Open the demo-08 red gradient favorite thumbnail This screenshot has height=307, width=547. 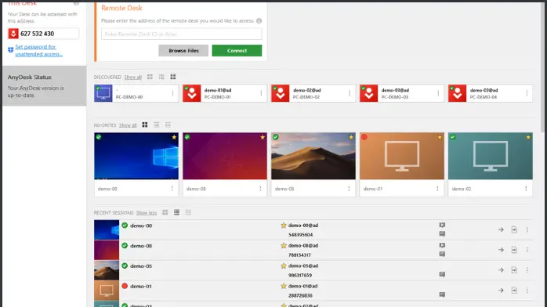tap(225, 156)
